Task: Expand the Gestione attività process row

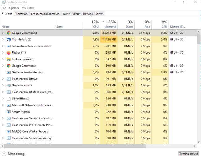Action: click(3, 86)
